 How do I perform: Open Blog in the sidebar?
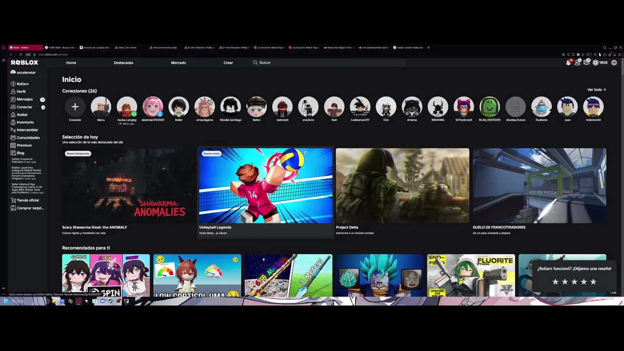(18, 153)
